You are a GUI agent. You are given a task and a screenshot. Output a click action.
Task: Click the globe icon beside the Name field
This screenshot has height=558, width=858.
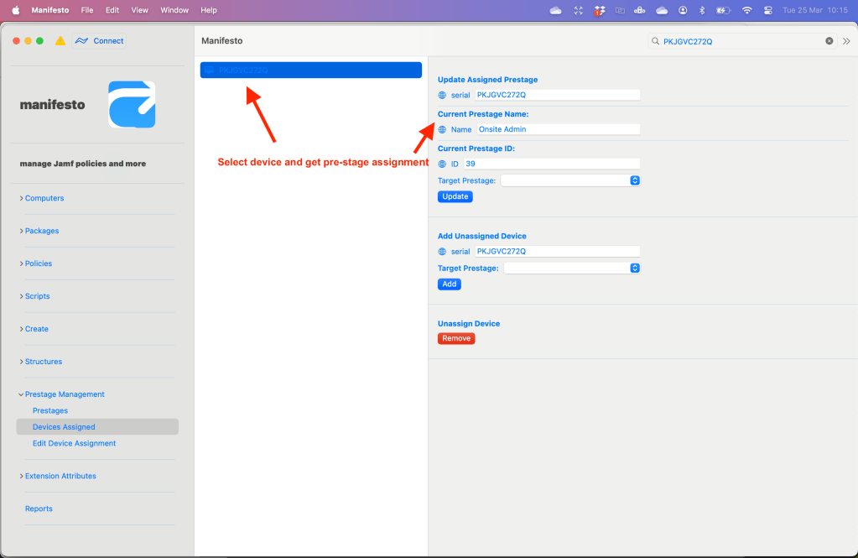coord(443,129)
